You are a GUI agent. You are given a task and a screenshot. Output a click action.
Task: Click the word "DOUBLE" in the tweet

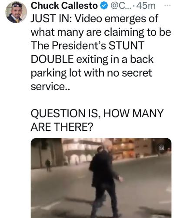coord(52,59)
